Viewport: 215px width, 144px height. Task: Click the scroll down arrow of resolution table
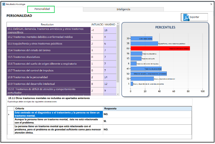[118, 94]
